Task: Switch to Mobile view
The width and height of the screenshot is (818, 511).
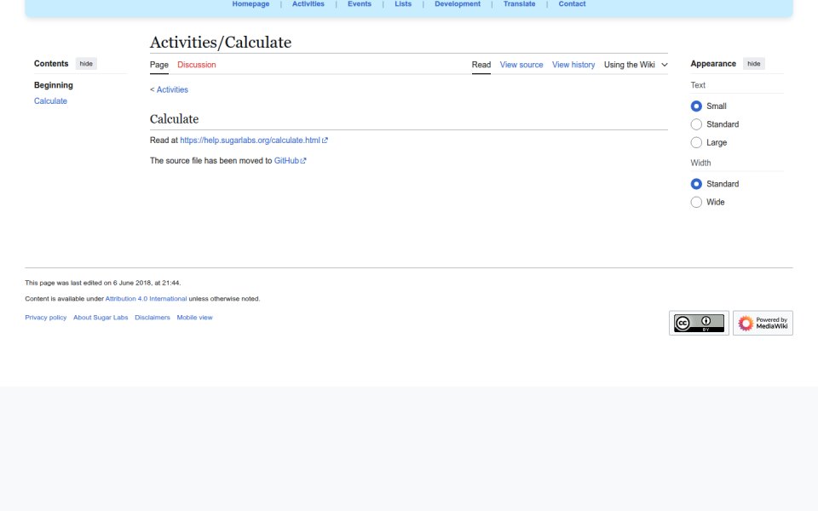Action: 194,318
